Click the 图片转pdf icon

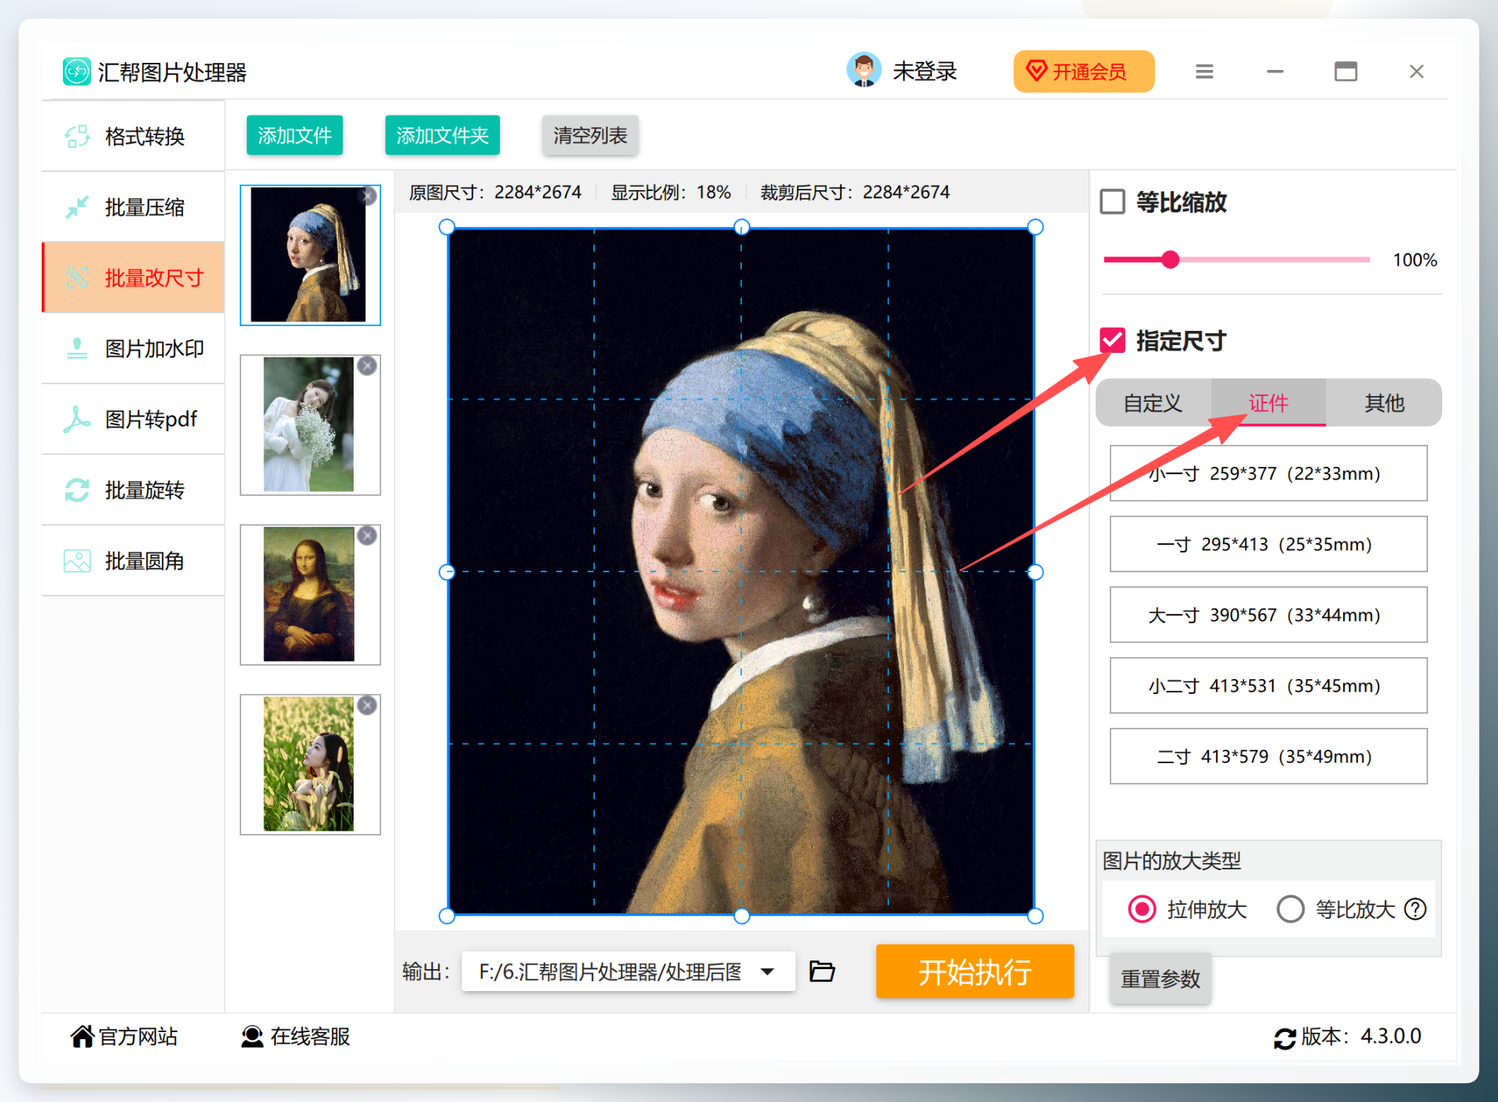pos(77,419)
